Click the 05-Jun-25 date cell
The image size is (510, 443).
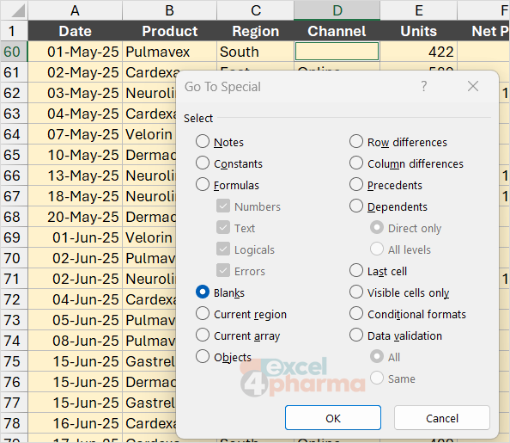pos(76,320)
